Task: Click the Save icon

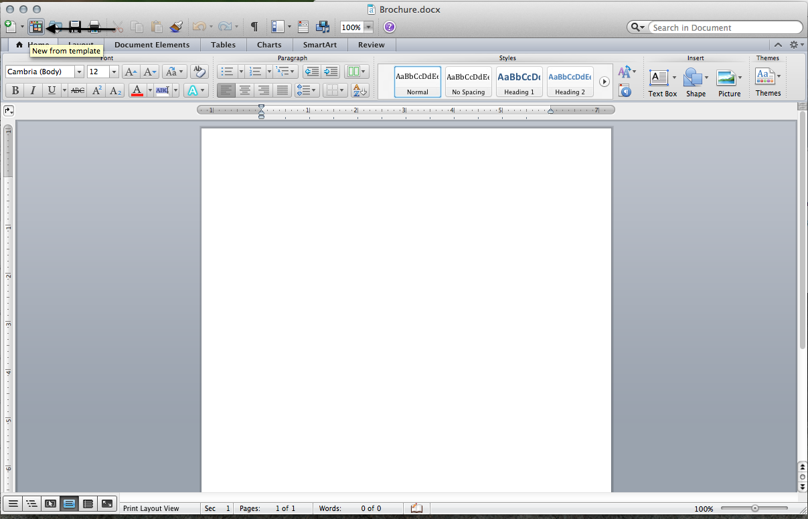Action: 75,27
